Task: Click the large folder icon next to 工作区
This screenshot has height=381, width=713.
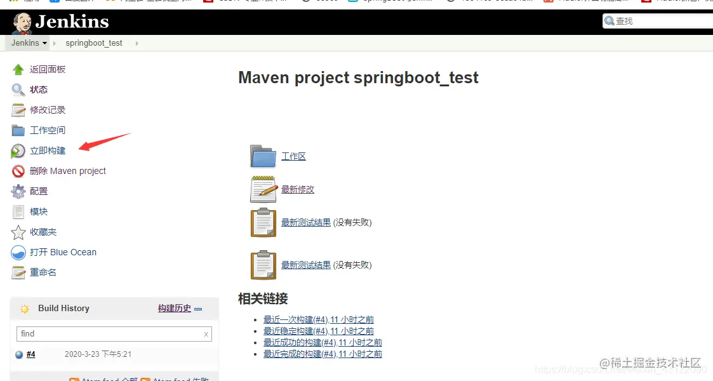Action: click(263, 156)
